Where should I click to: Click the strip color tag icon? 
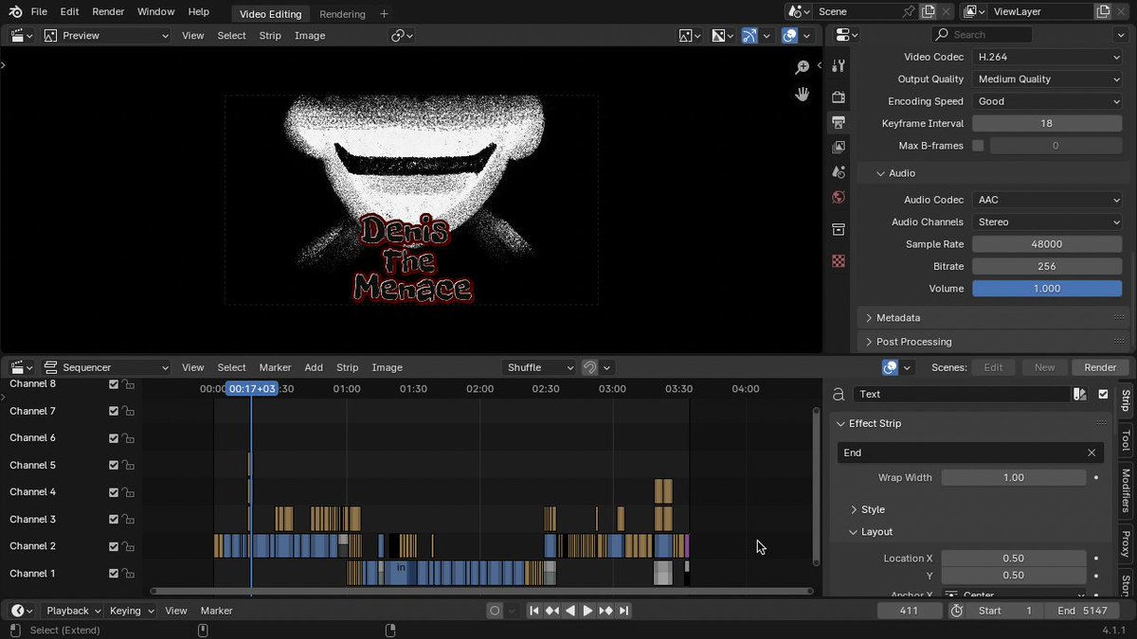(x=1079, y=394)
